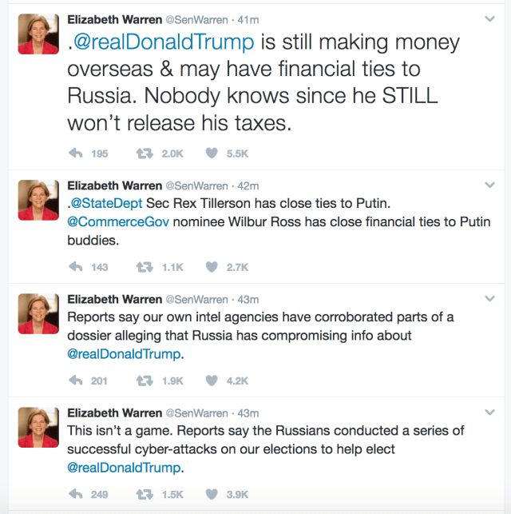Expand the menu chevron on the 42m tweet
Screen dimensions: 511x514
pyautogui.click(x=489, y=185)
